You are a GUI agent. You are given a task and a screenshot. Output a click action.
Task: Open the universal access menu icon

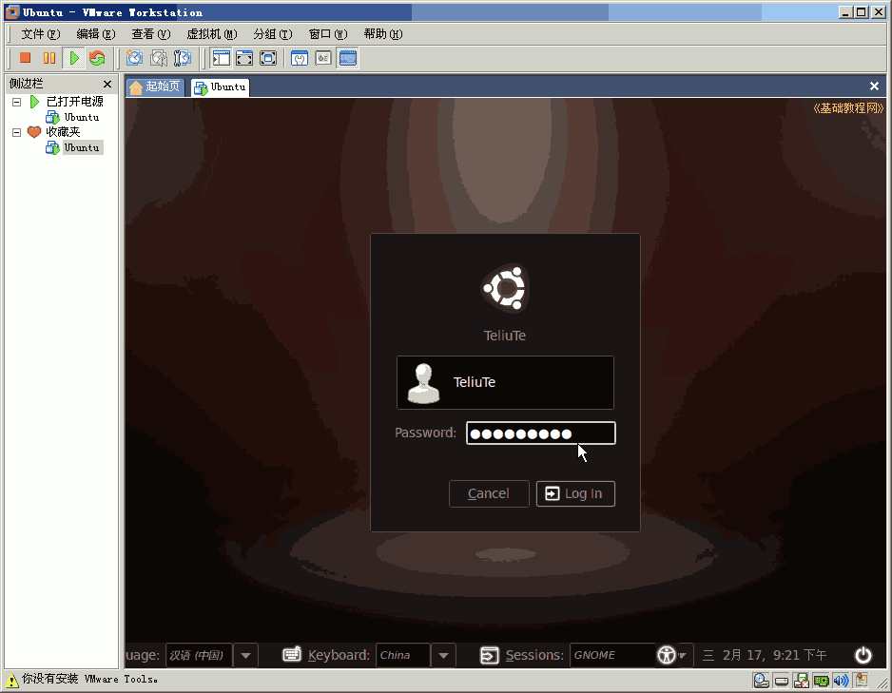click(x=667, y=656)
